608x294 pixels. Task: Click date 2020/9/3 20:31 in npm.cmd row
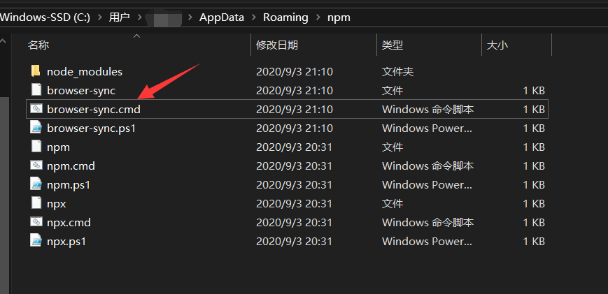(x=294, y=166)
